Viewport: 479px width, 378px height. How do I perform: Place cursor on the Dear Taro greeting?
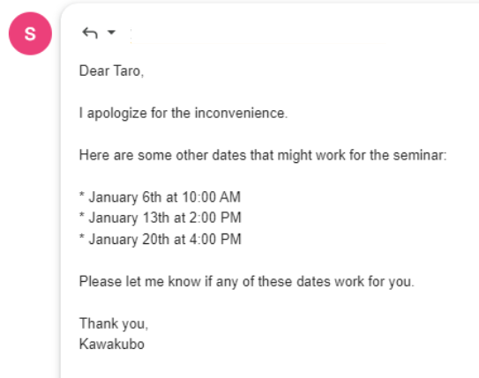tap(111, 71)
